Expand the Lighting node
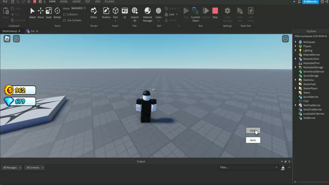This screenshot has width=329, height=185. pyautogui.click(x=295, y=50)
